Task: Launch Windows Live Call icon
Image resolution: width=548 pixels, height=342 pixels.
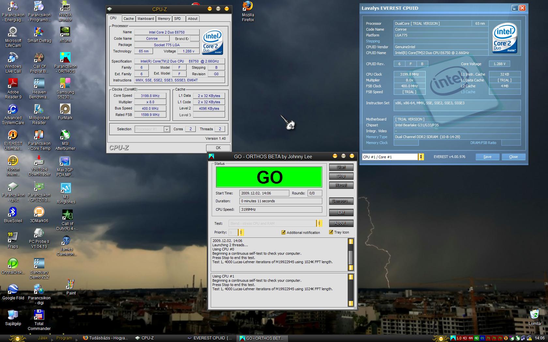Action: pyautogui.click(x=13, y=63)
